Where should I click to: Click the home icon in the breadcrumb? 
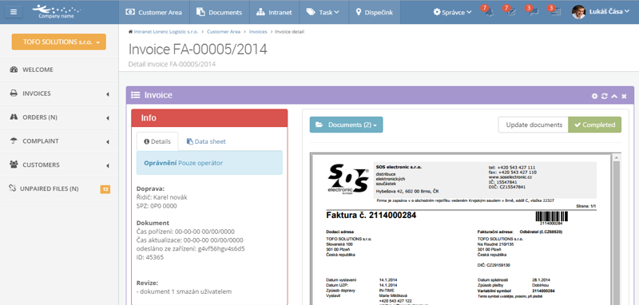pos(130,31)
